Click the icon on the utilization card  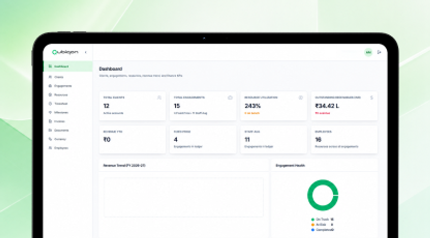301,97
